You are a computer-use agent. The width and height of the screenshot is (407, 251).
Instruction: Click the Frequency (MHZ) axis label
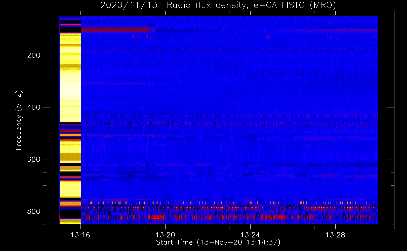pyautogui.click(x=19, y=120)
